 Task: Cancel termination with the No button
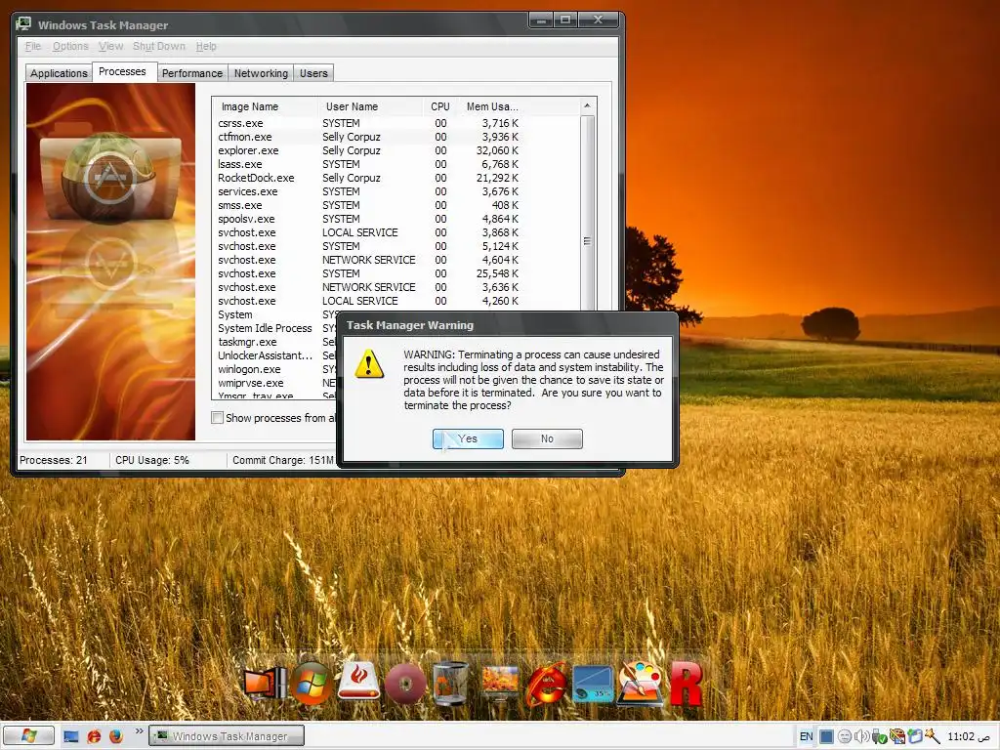(x=547, y=438)
